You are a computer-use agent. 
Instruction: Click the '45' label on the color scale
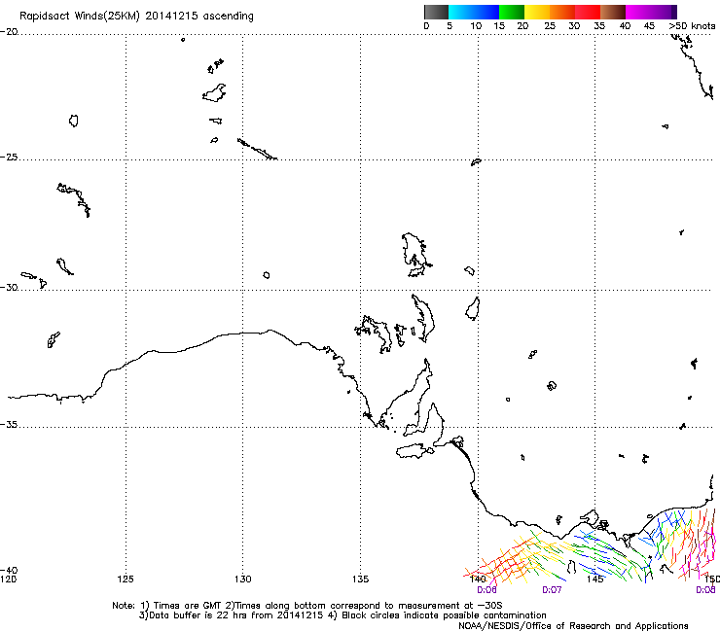[x=649, y=26]
